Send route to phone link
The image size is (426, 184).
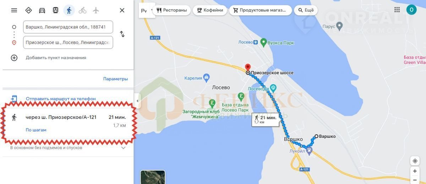coord(61,99)
